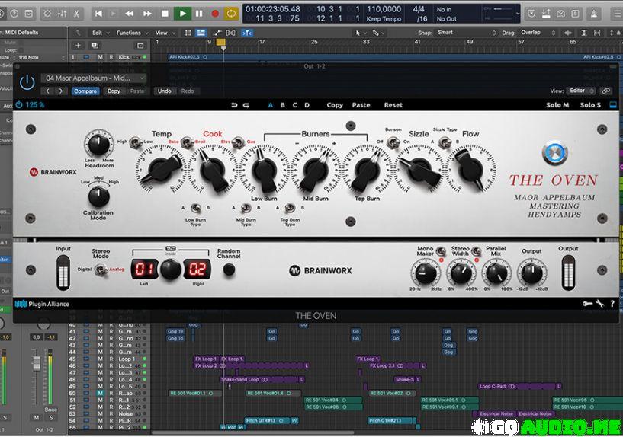Click the green Play transport button
Image resolution: width=623 pixels, height=437 pixels.
[182, 14]
